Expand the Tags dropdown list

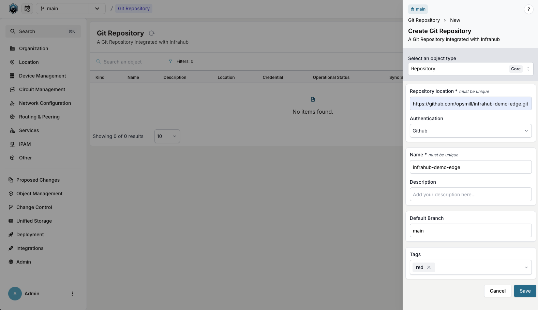[x=526, y=267]
